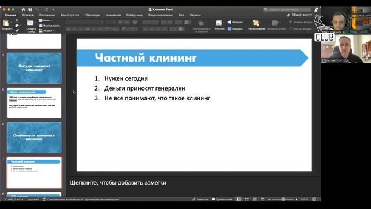Open the Переходы ribbon tab
The height and width of the screenshot is (209, 371).
(x=93, y=15)
